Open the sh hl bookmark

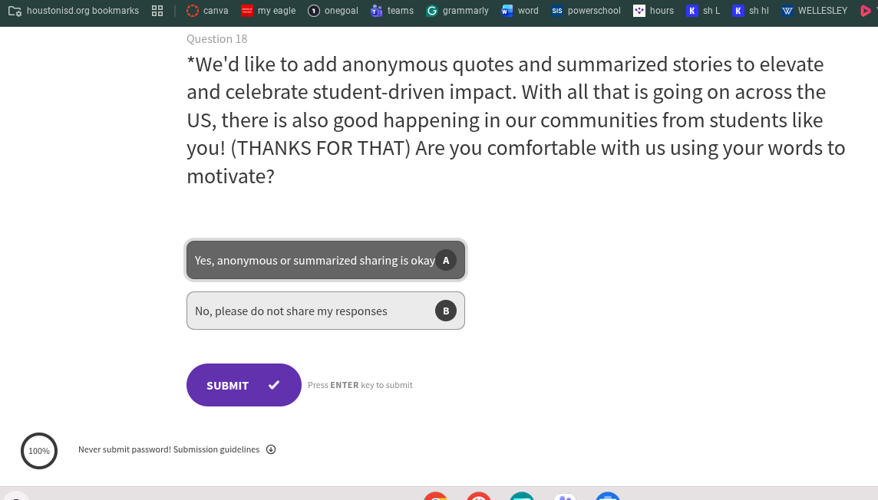coord(751,11)
